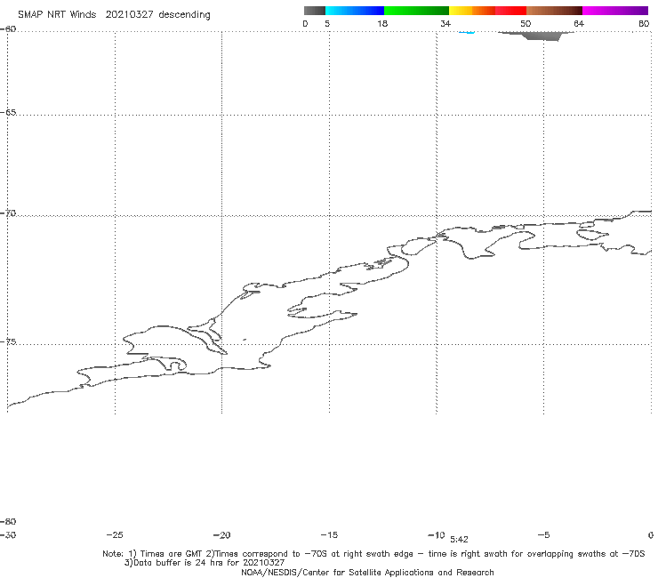Image resolution: width=658 pixels, height=578 pixels.
Task: Pick the magenta-purple color bar segment
Action: [x=615, y=11]
